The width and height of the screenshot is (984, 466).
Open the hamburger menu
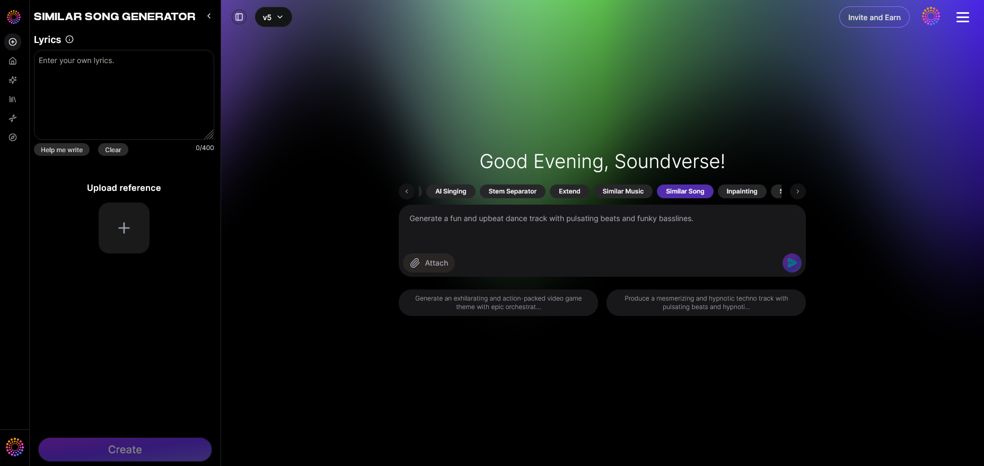tap(963, 17)
